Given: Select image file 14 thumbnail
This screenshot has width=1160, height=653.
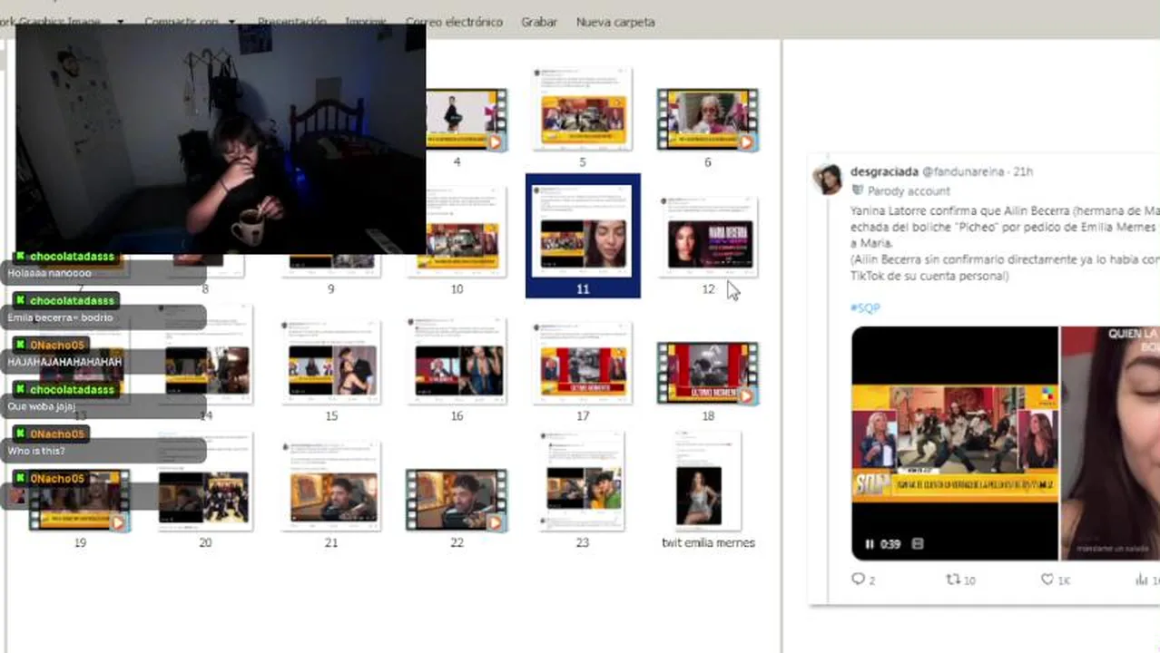Looking at the screenshot, I should pyautogui.click(x=206, y=356).
